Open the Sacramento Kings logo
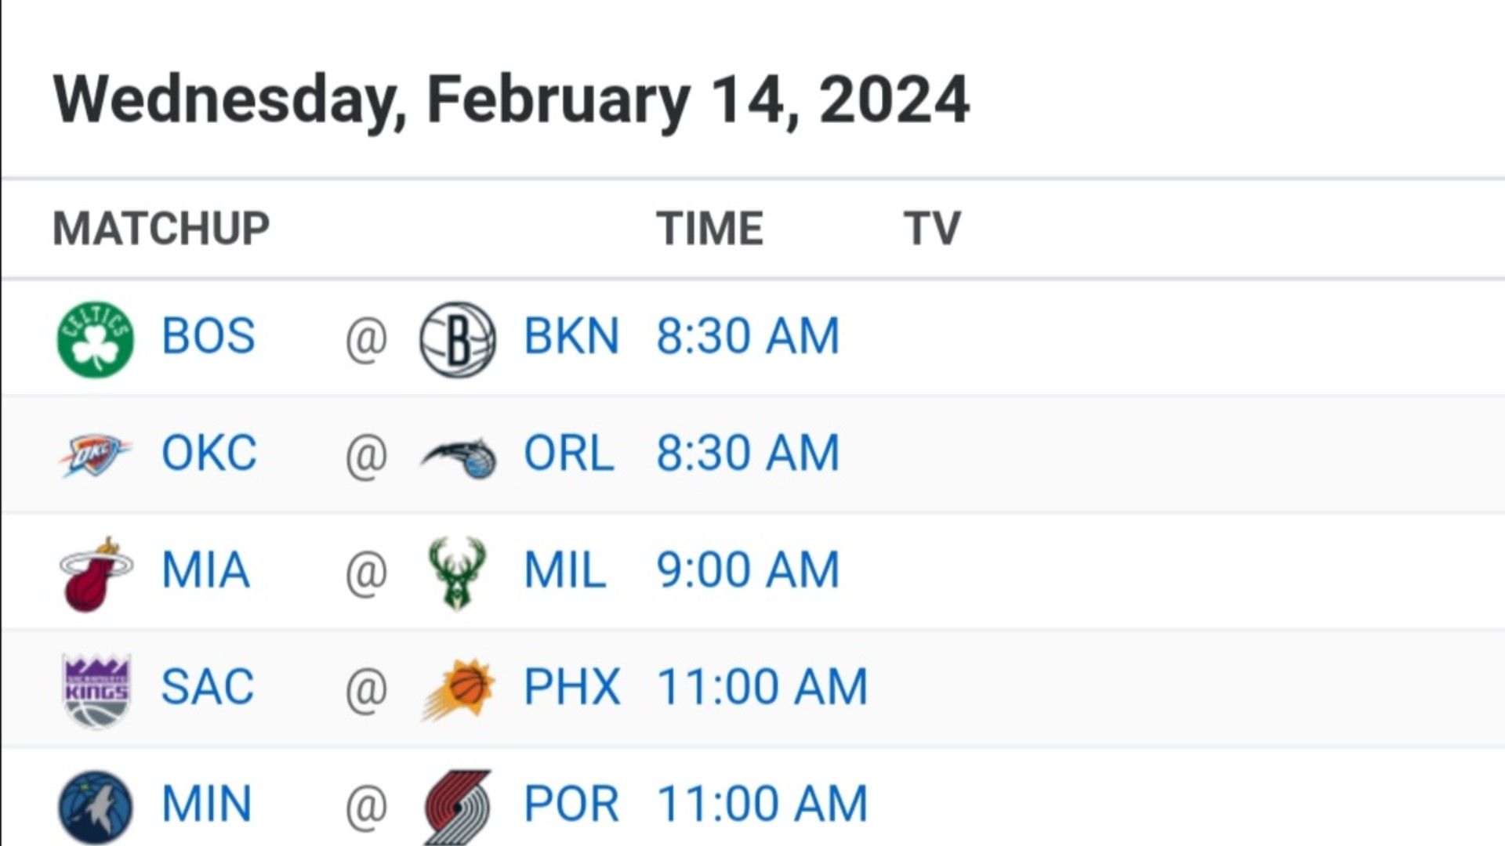 tap(96, 691)
